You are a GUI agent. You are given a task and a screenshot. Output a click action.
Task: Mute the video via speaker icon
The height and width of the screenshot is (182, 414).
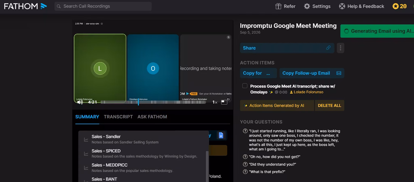pyautogui.click(x=80, y=102)
